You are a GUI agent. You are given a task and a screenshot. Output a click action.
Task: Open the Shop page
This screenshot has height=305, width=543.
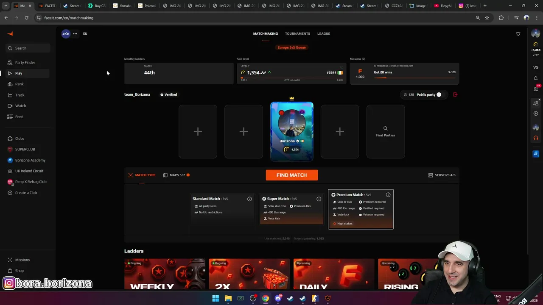click(x=19, y=271)
